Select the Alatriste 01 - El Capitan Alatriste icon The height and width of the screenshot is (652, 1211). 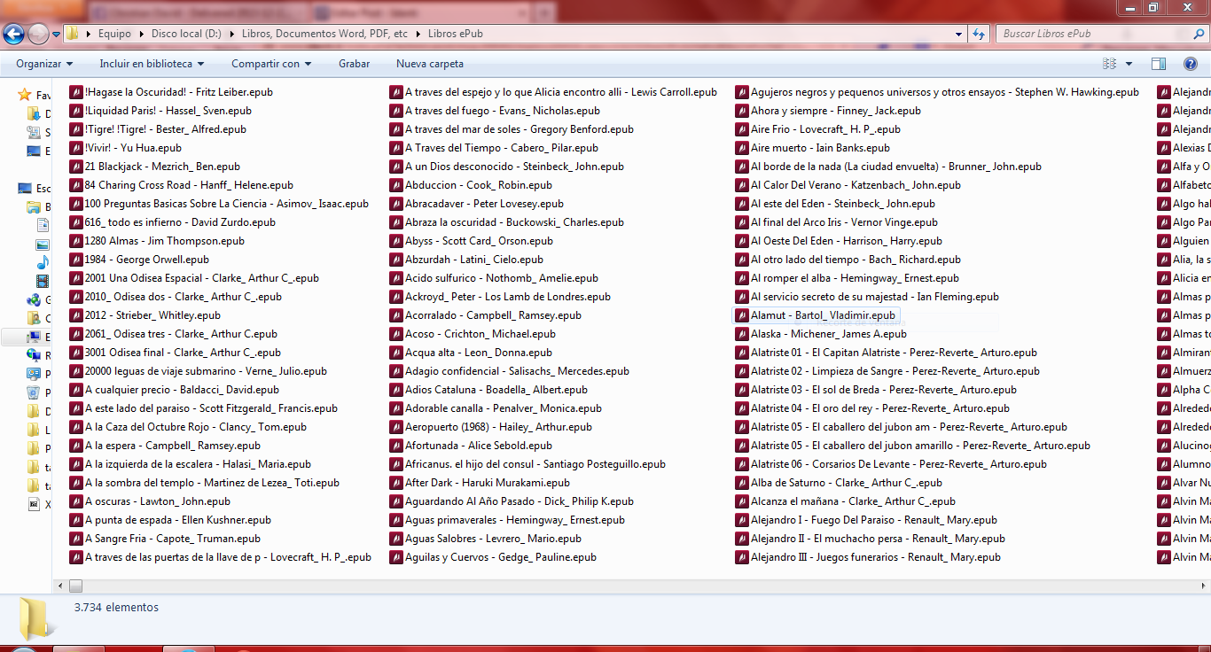pyautogui.click(x=742, y=353)
